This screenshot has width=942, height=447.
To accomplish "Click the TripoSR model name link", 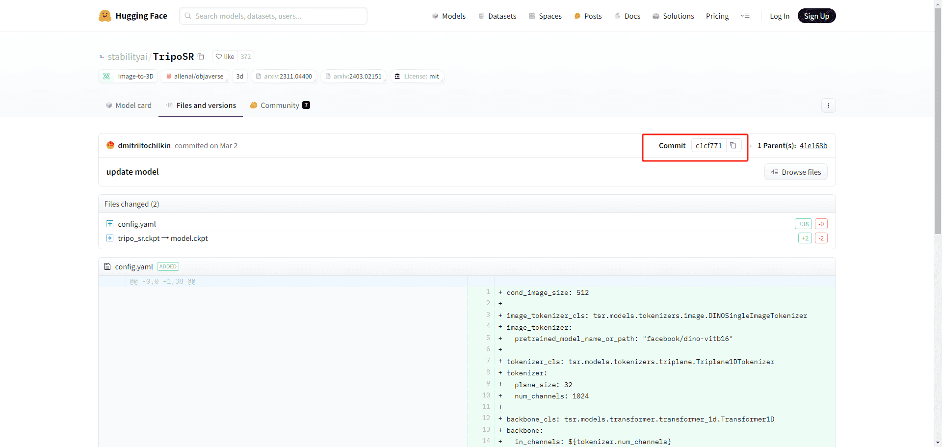I will pos(173,56).
